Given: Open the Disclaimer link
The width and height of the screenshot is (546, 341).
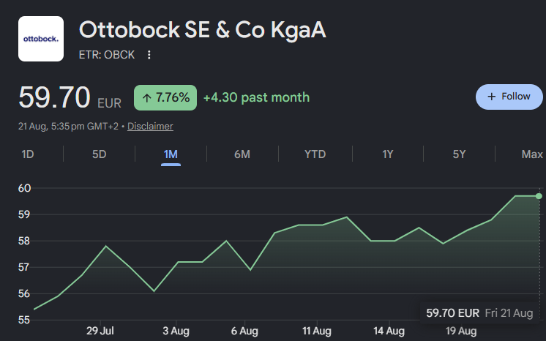Looking at the screenshot, I should pyautogui.click(x=150, y=126).
